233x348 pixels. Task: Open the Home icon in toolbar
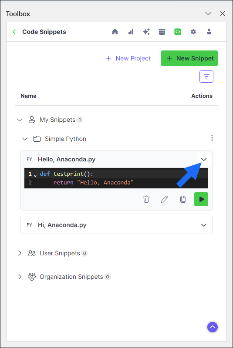[115, 32]
